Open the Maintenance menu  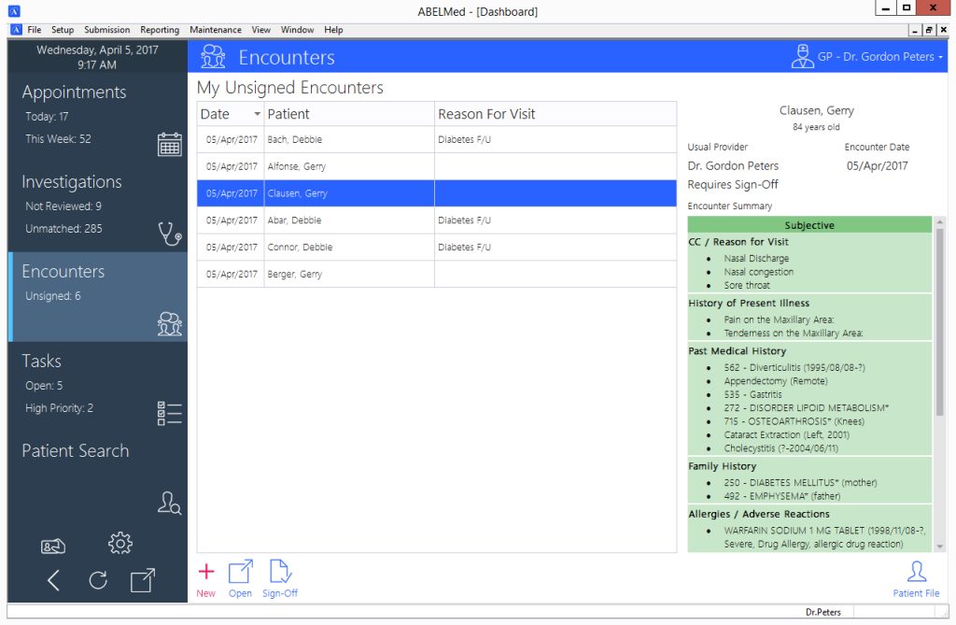pyautogui.click(x=215, y=29)
